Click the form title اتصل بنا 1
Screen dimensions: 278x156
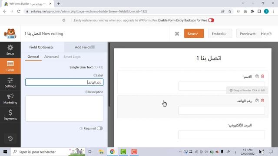209,58
